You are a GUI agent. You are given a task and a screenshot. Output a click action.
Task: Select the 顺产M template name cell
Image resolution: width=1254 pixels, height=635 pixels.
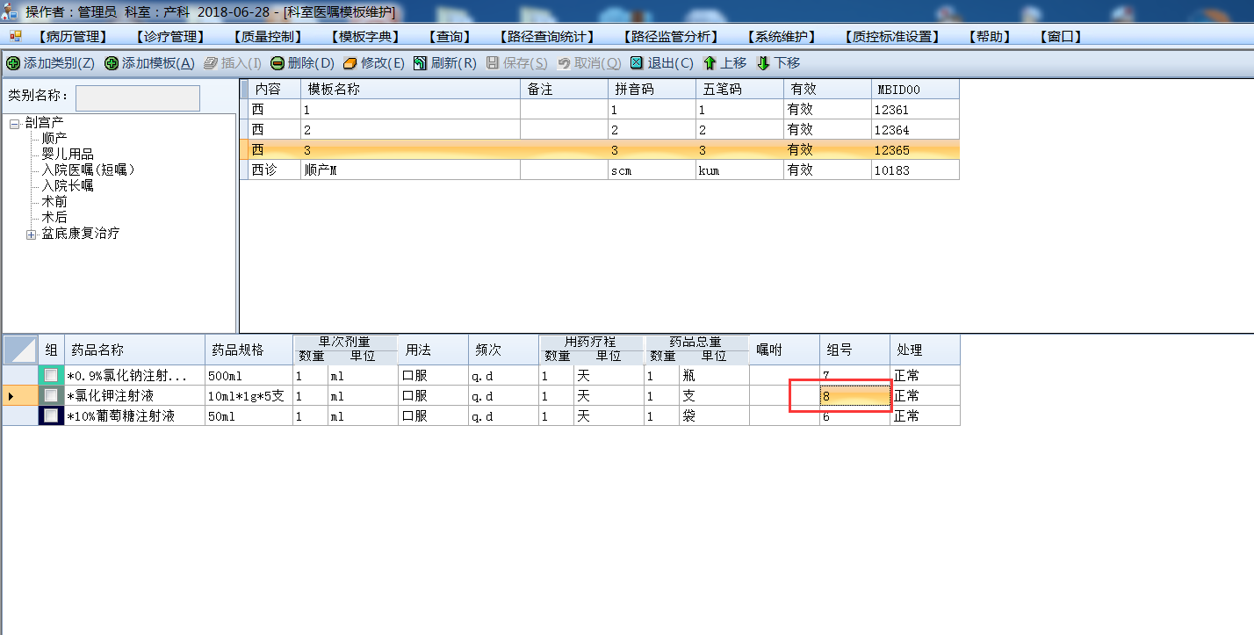[x=410, y=170]
